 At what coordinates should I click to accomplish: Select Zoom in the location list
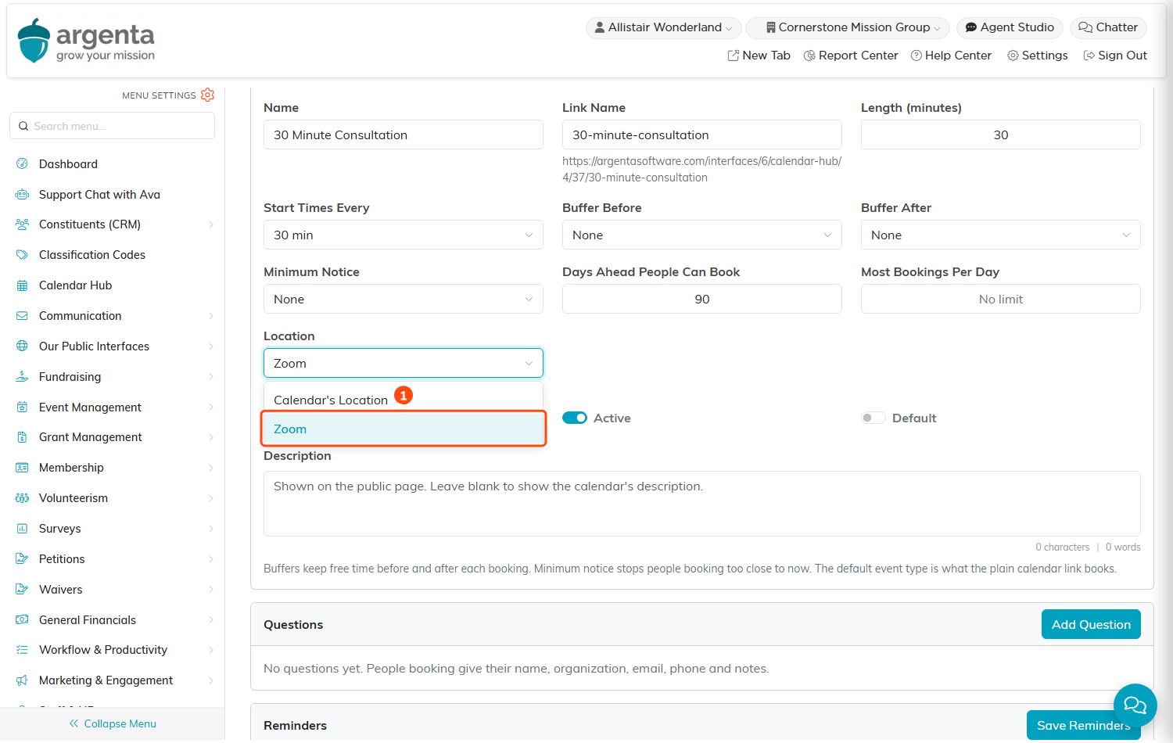[x=404, y=429]
